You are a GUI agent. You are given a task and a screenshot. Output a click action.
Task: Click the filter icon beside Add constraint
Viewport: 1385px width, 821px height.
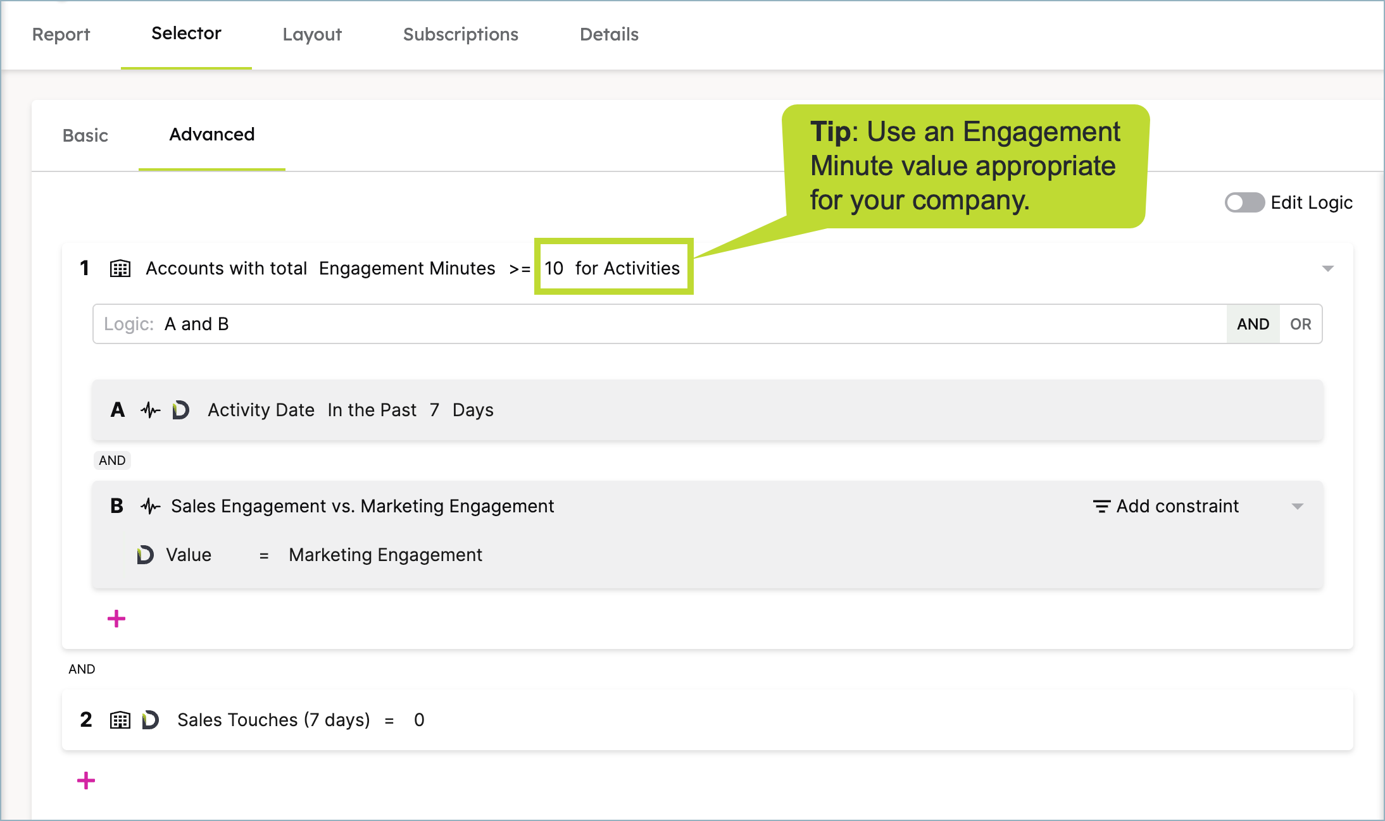pos(1101,507)
